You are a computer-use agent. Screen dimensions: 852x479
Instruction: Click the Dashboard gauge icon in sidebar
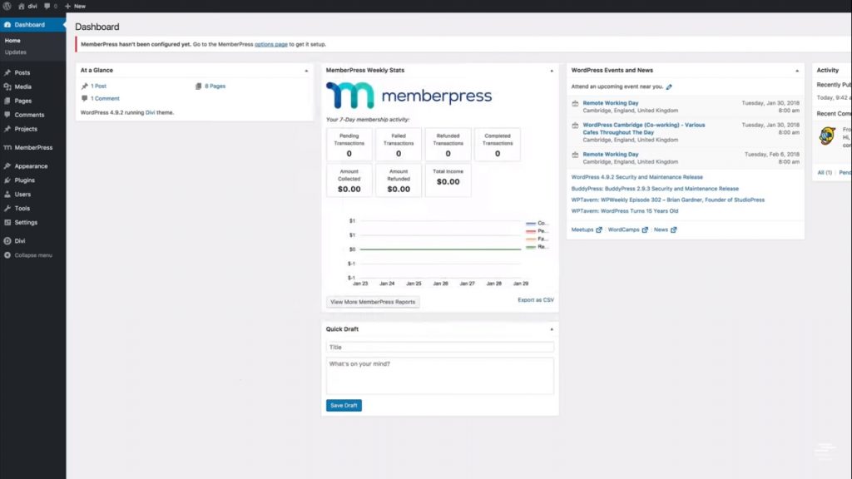pyautogui.click(x=7, y=24)
